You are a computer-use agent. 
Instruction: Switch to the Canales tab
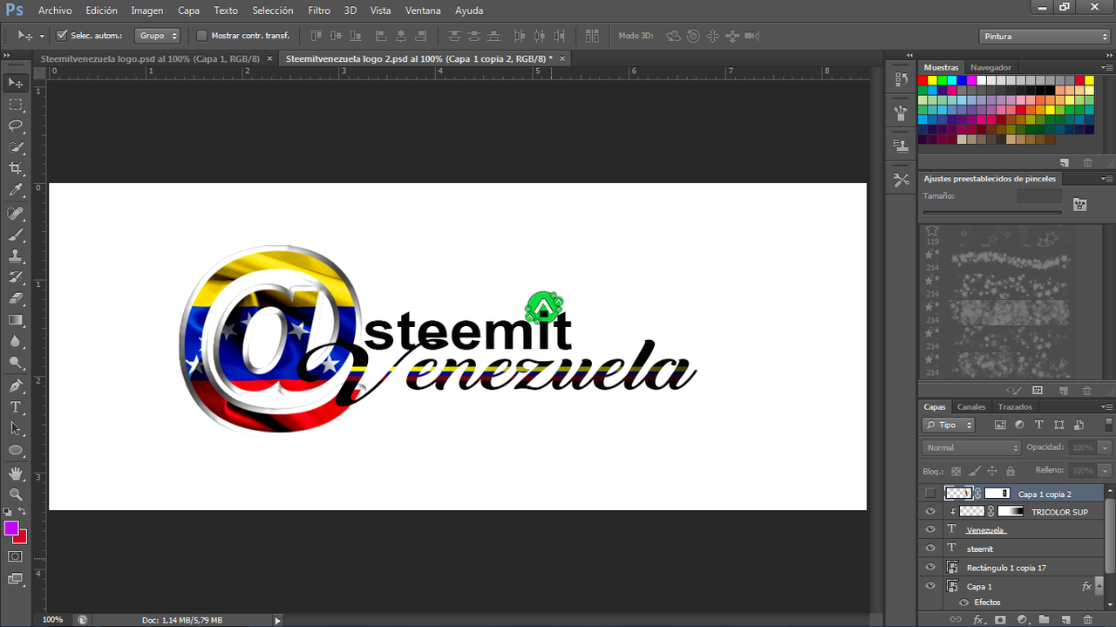tap(971, 407)
